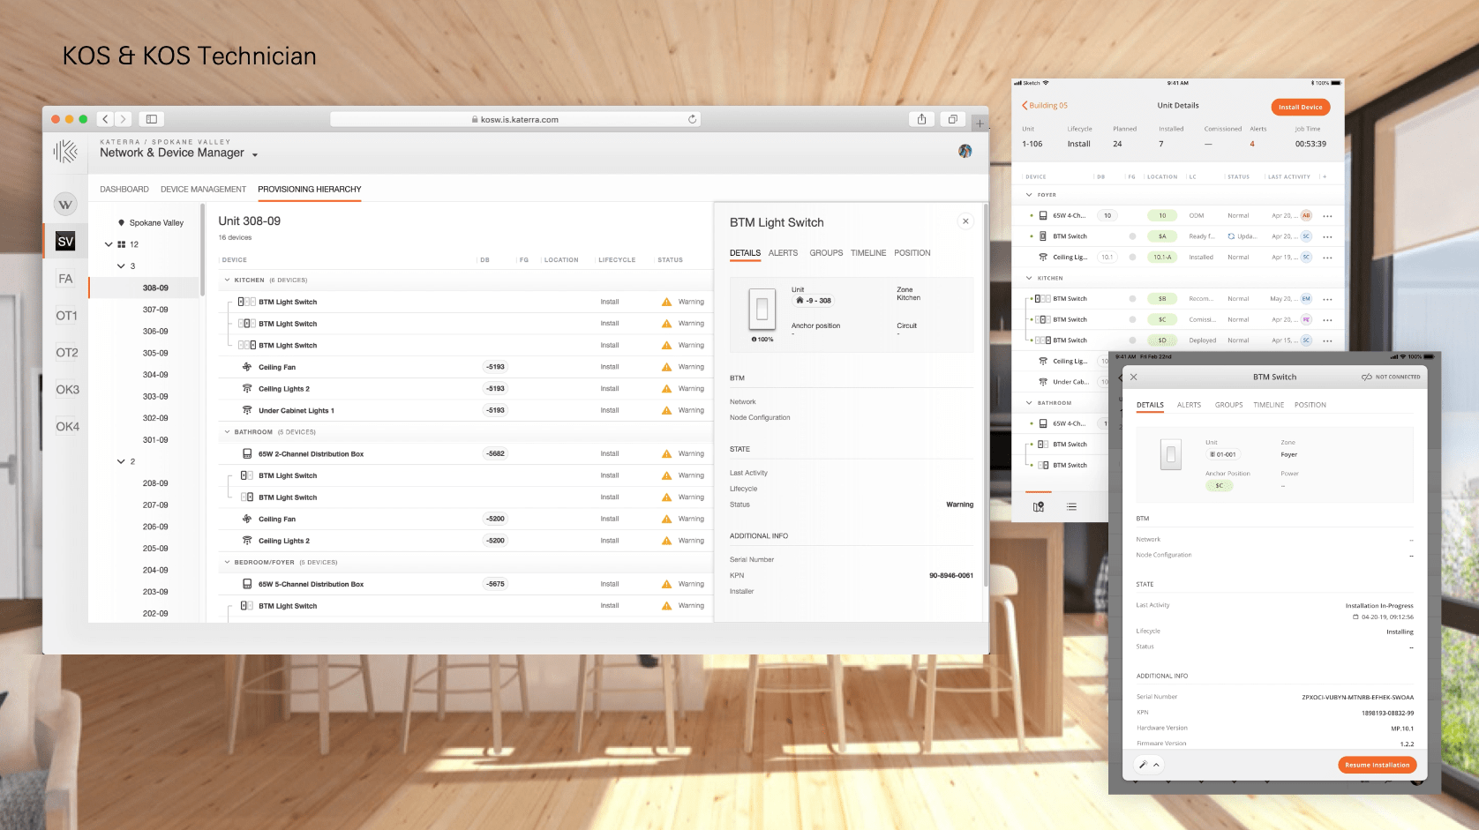1479x830 pixels.
Task: Click the AB avatar in the 65W 4-Ch row
Action: pyautogui.click(x=1306, y=216)
